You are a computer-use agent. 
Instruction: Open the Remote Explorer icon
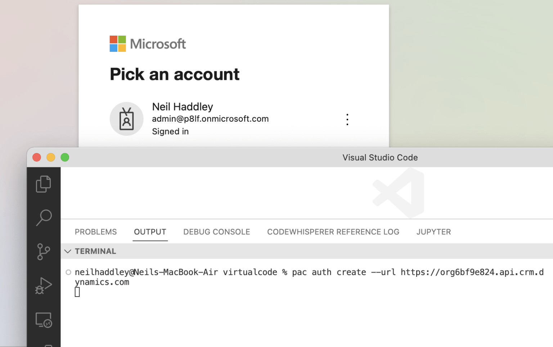[x=44, y=320]
